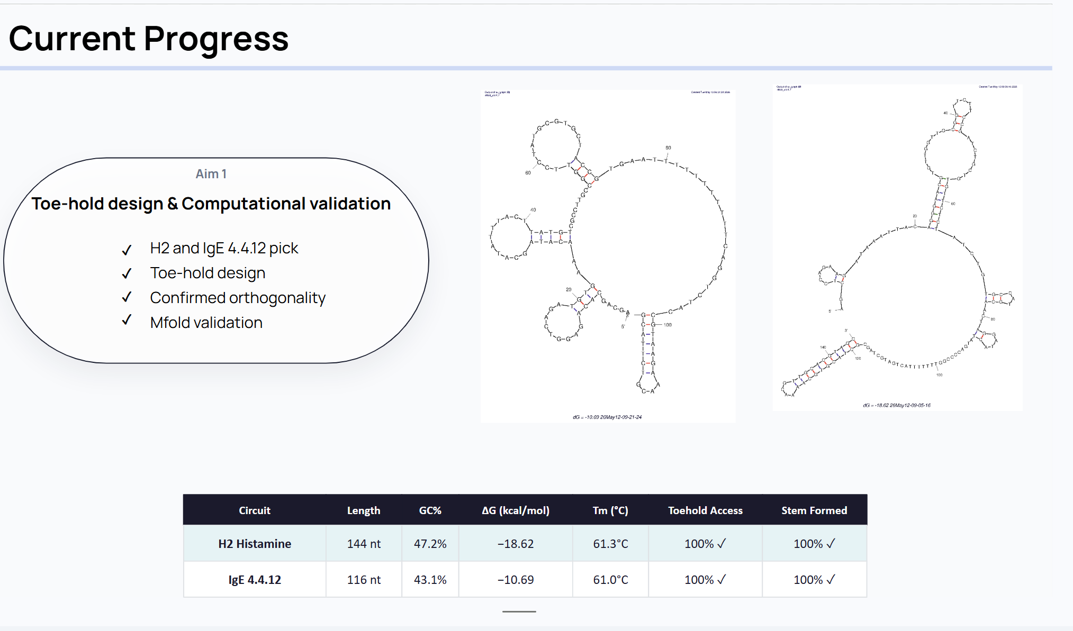1073x631 pixels.
Task: Click the Toe-hold design & Computational validation heading
Action: [211, 204]
